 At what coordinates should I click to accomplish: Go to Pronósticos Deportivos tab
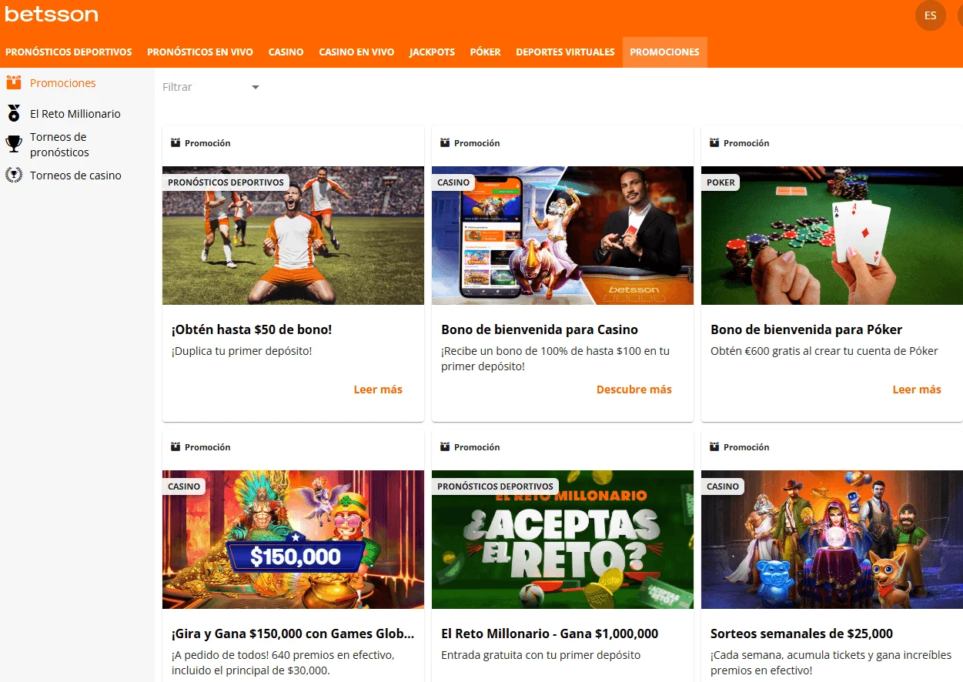pos(69,52)
